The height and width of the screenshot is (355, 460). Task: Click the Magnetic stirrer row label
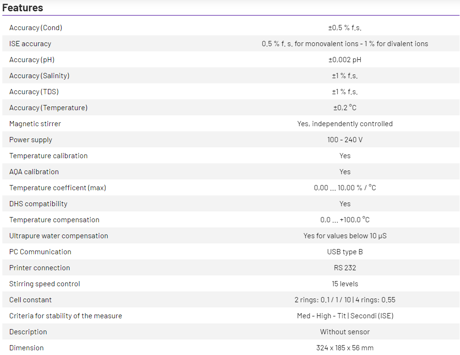pyautogui.click(x=35, y=124)
